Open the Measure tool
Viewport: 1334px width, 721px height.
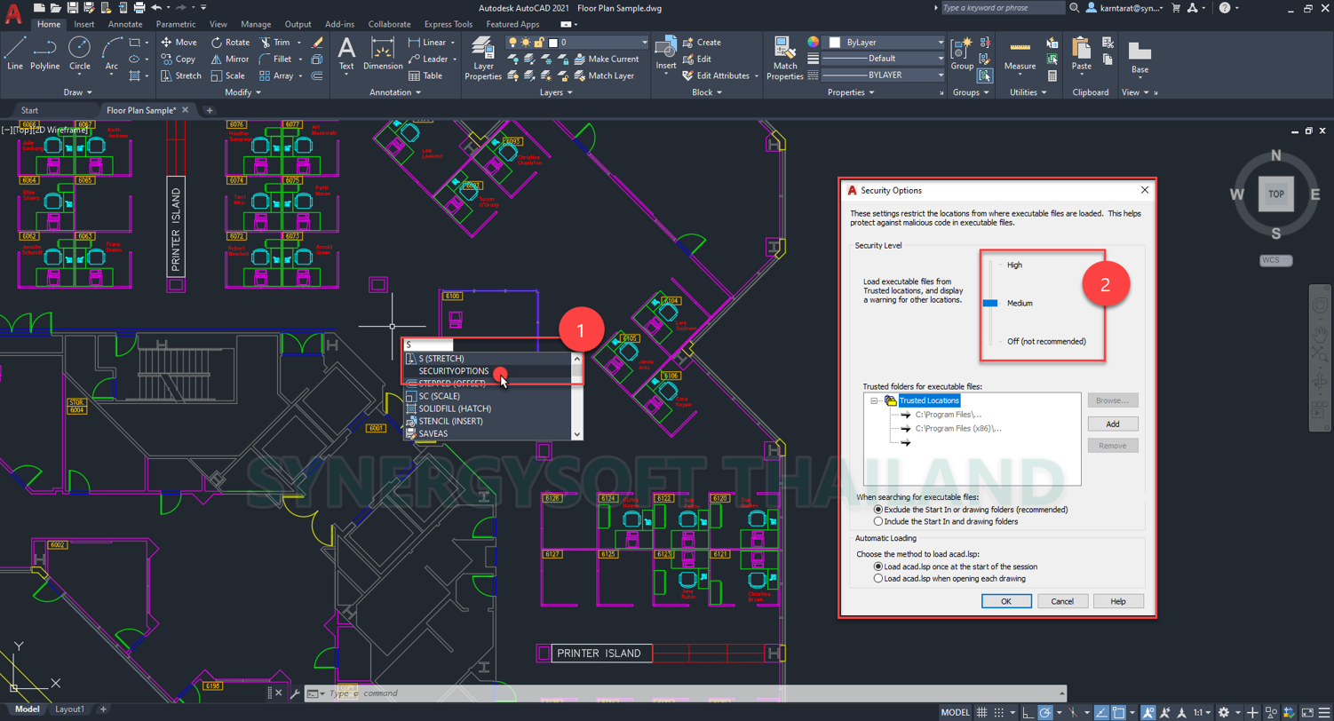tap(1020, 57)
